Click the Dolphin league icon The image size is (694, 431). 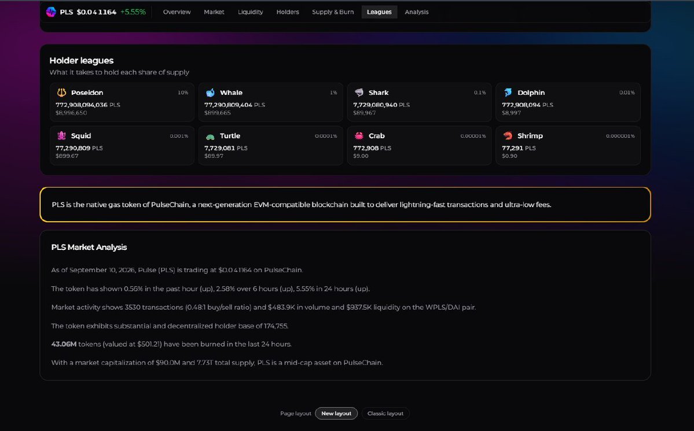coord(508,93)
